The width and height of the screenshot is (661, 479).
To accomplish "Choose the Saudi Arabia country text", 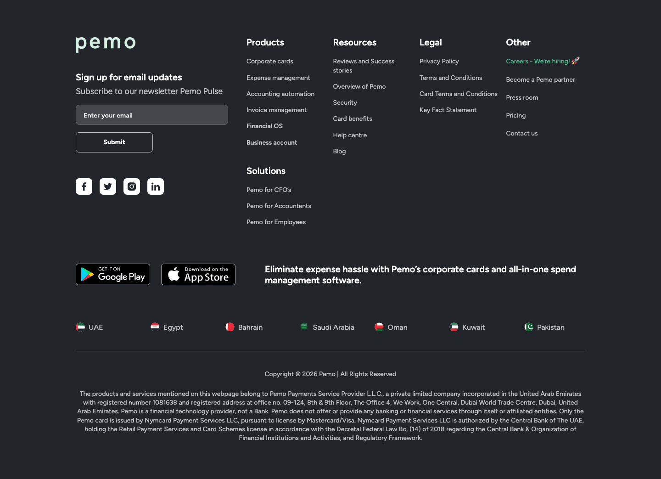I will [334, 327].
